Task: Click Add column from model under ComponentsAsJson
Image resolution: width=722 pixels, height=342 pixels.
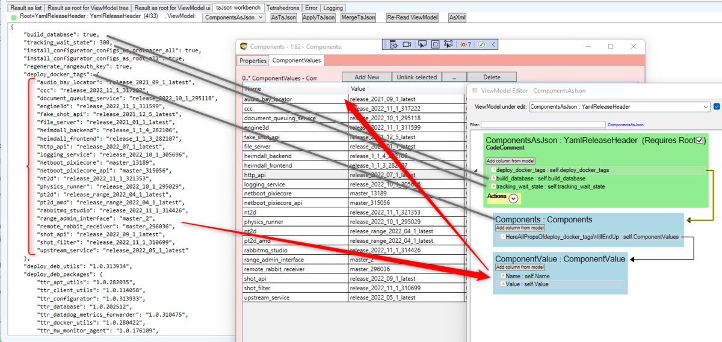Action: click(511, 161)
